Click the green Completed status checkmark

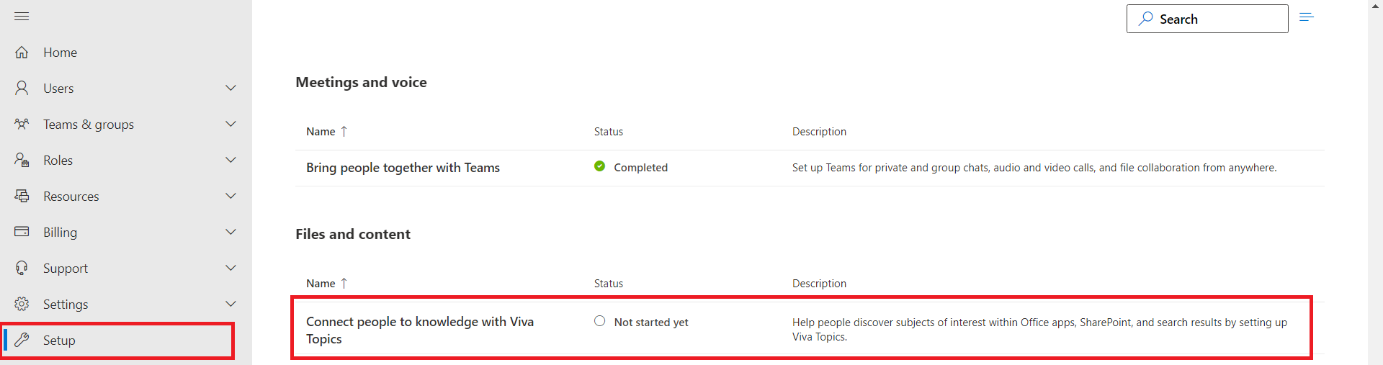pos(599,166)
